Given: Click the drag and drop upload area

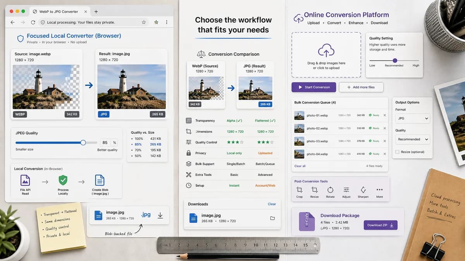Looking at the screenshot, I should [x=326, y=55].
